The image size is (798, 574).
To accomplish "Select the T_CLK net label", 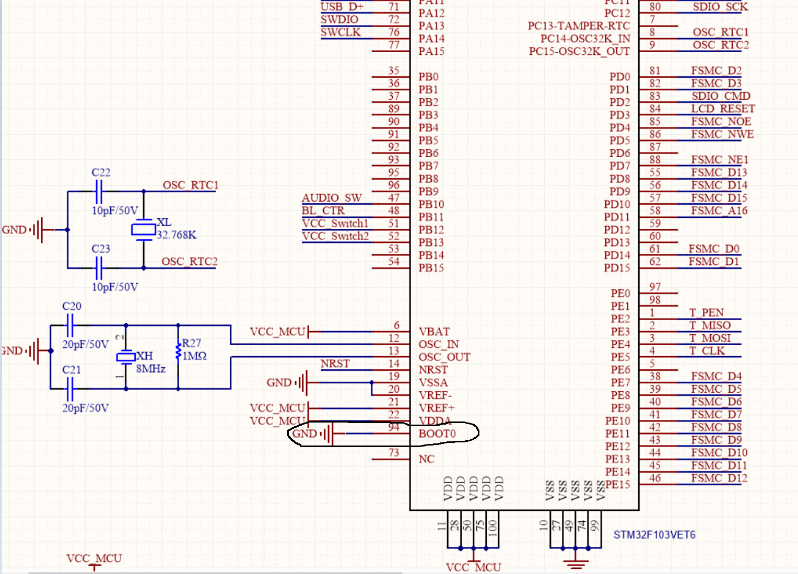I will (x=707, y=351).
